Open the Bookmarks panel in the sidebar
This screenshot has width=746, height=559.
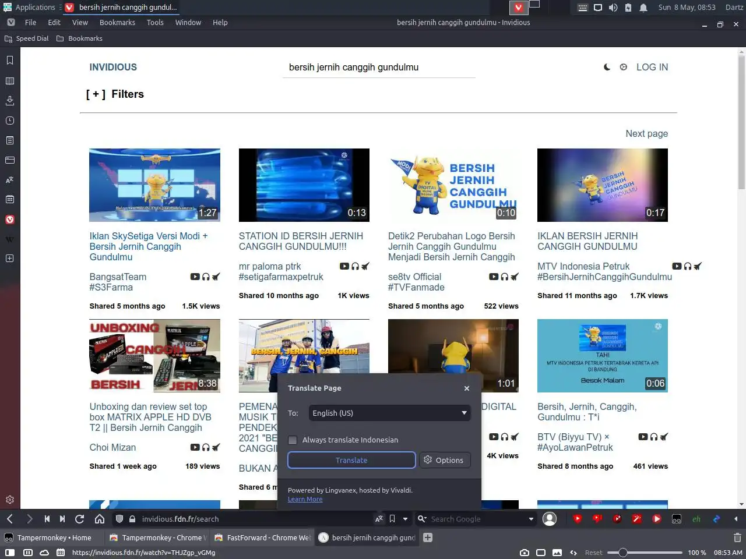(10, 61)
